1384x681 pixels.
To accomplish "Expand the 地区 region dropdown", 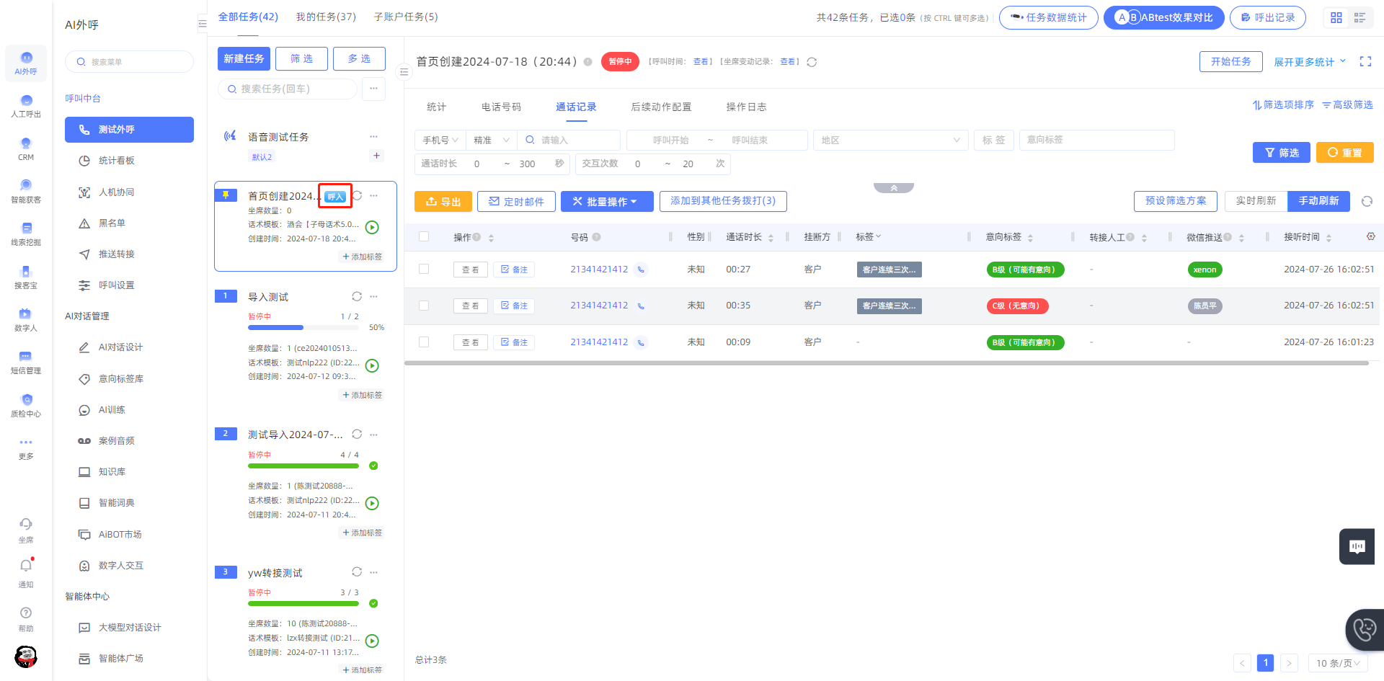I will click(x=891, y=140).
